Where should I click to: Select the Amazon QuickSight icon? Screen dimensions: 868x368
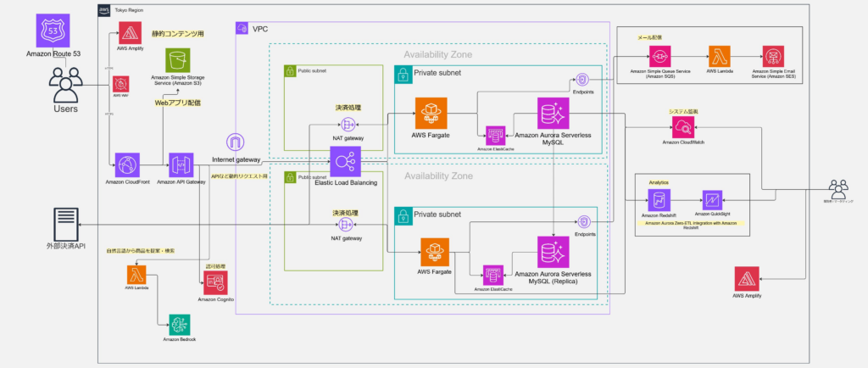click(x=712, y=200)
